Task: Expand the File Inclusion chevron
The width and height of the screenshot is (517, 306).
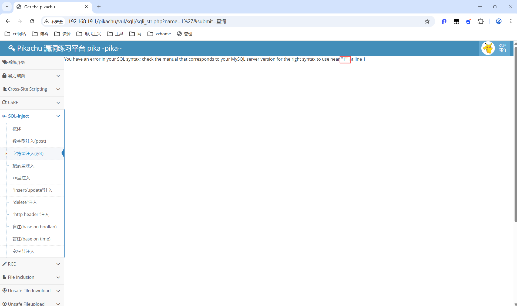Action: click(x=58, y=277)
